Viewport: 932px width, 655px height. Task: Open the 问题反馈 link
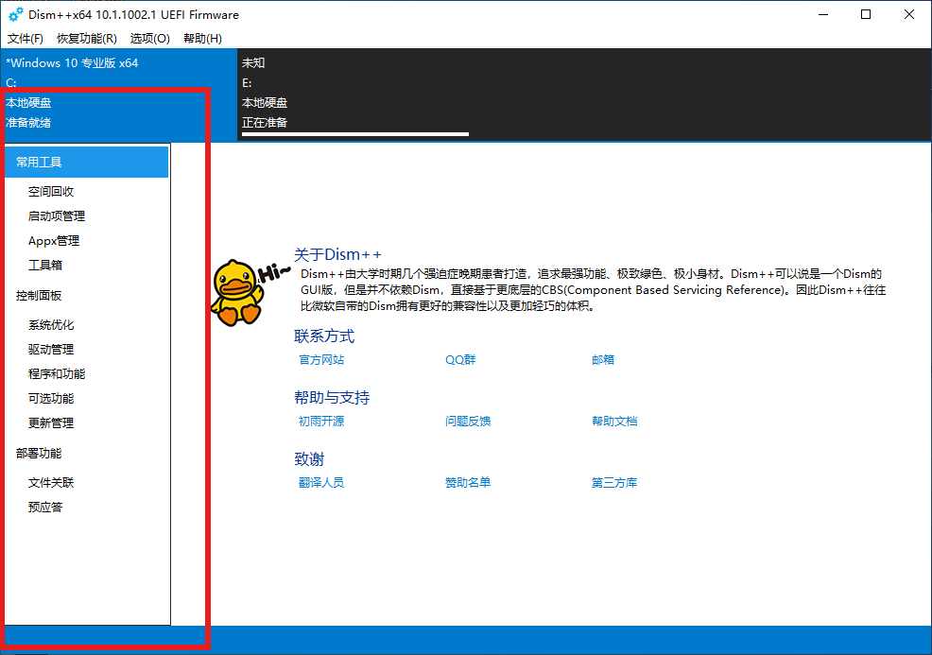[x=469, y=421]
